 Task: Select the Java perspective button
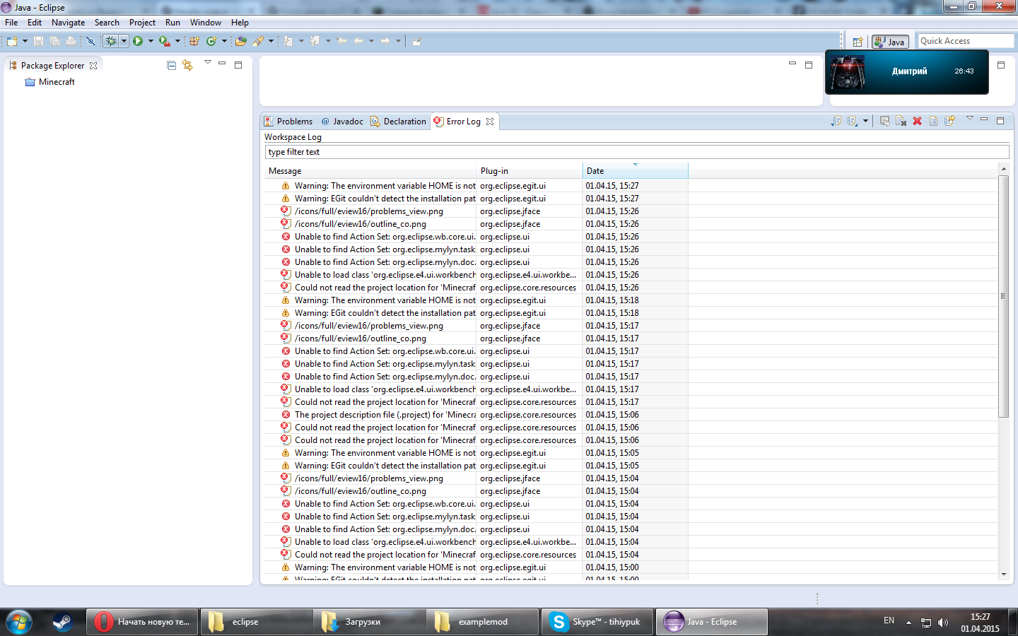(x=890, y=42)
